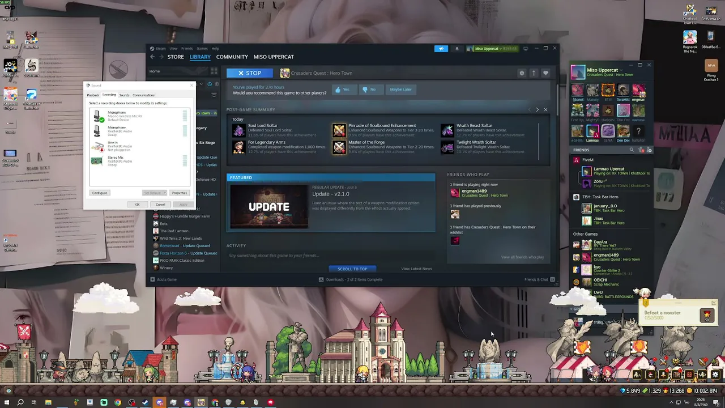Select the Line In recording device
The height and width of the screenshot is (408, 725).
pos(139,146)
